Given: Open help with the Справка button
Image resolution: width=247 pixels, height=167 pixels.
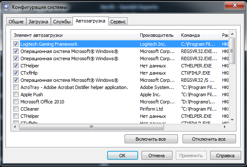Looking at the screenshot, I should (225, 156).
